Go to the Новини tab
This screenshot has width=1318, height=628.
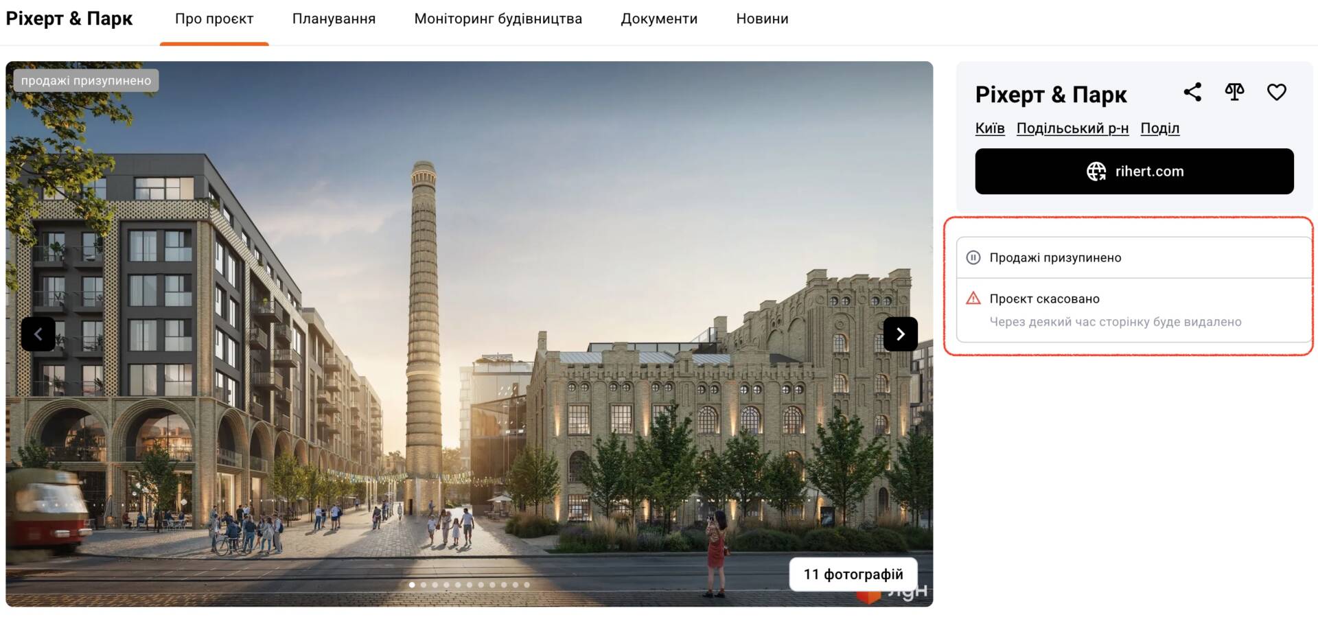point(762,19)
